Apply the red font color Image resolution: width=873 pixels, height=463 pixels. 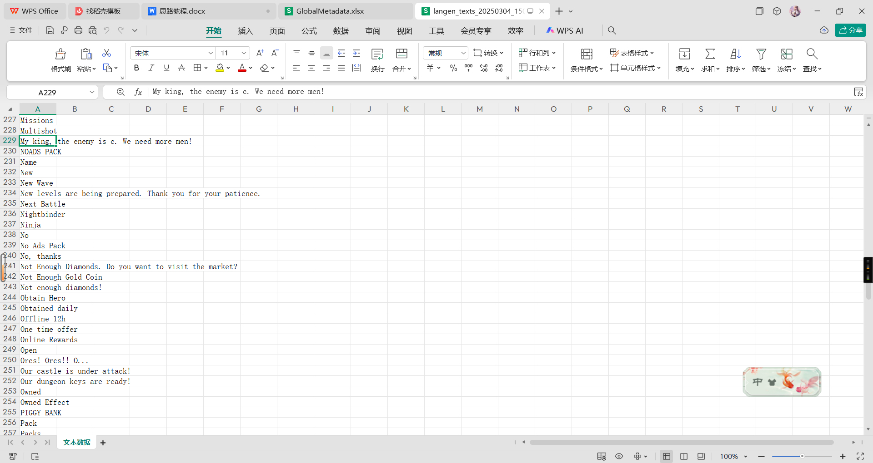point(242,68)
